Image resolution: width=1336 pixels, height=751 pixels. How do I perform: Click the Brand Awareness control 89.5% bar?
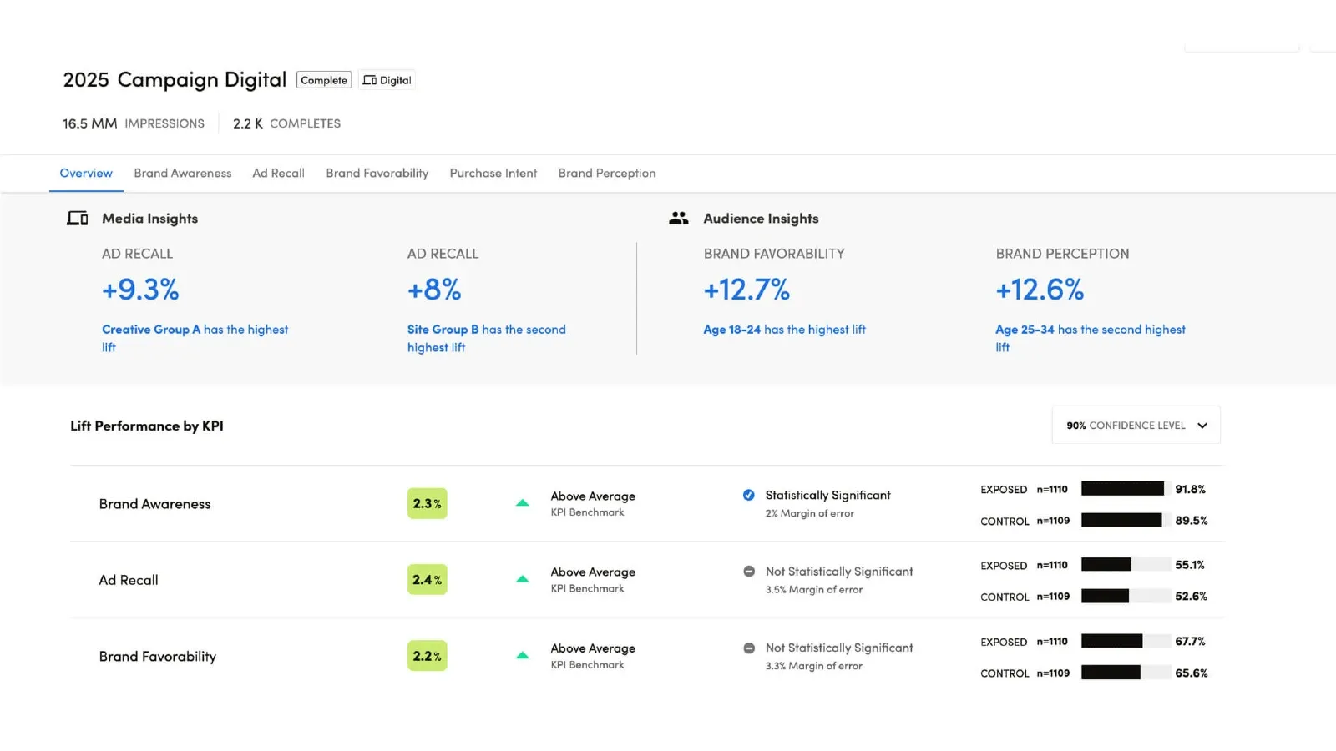pyautogui.click(x=1126, y=520)
